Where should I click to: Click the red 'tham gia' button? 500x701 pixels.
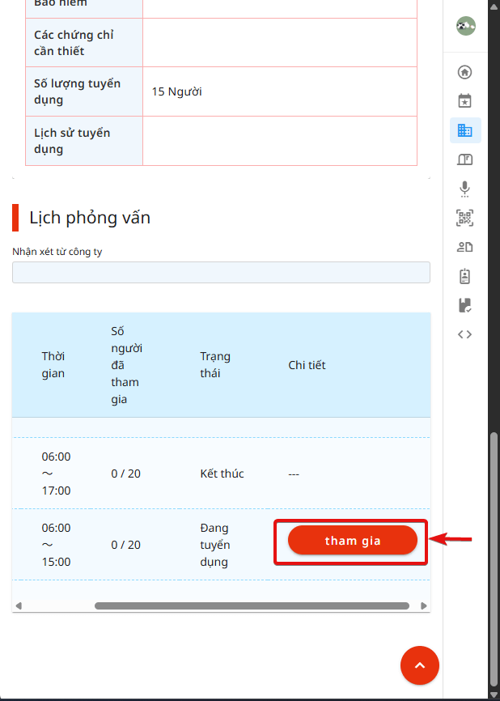click(x=353, y=540)
